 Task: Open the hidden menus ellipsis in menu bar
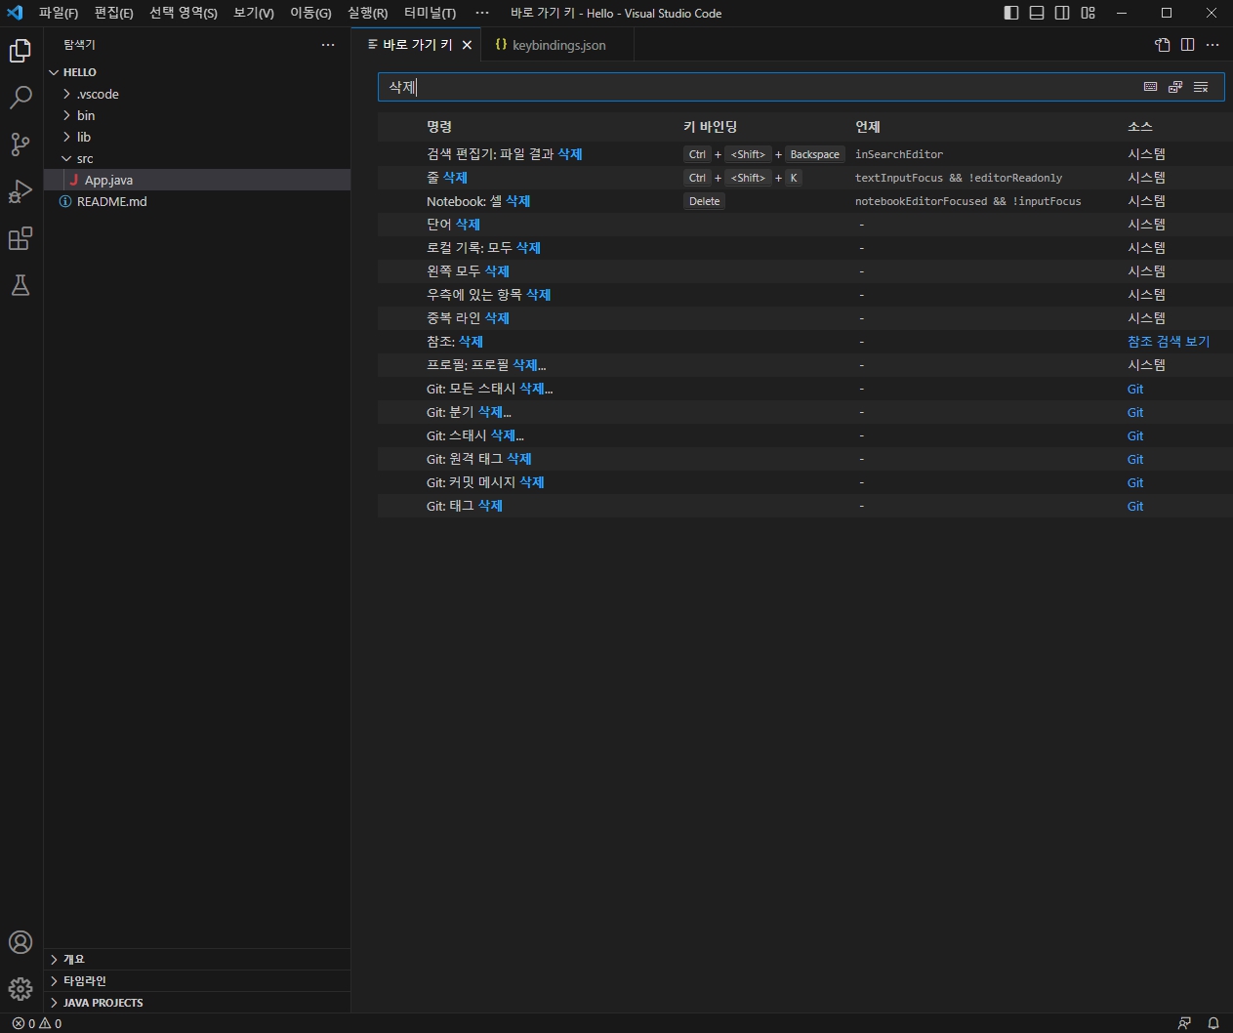pyautogui.click(x=482, y=13)
